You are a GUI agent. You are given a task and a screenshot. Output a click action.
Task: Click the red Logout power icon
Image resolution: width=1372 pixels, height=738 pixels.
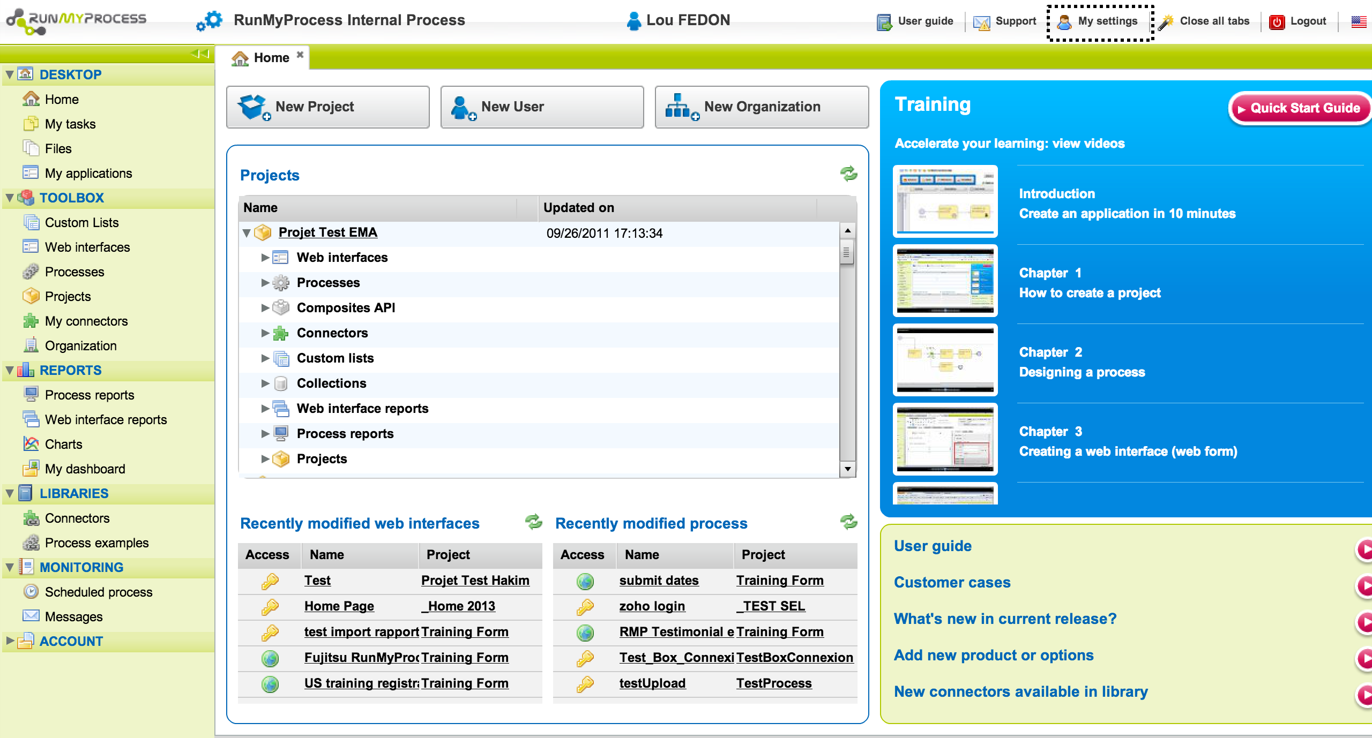[x=1277, y=22]
